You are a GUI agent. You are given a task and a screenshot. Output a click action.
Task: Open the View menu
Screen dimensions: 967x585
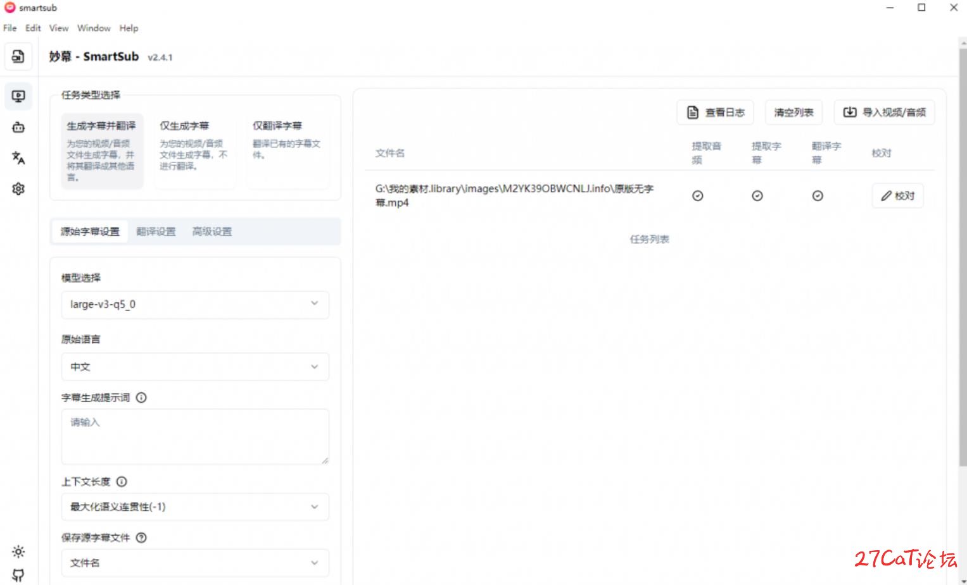(59, 28)
